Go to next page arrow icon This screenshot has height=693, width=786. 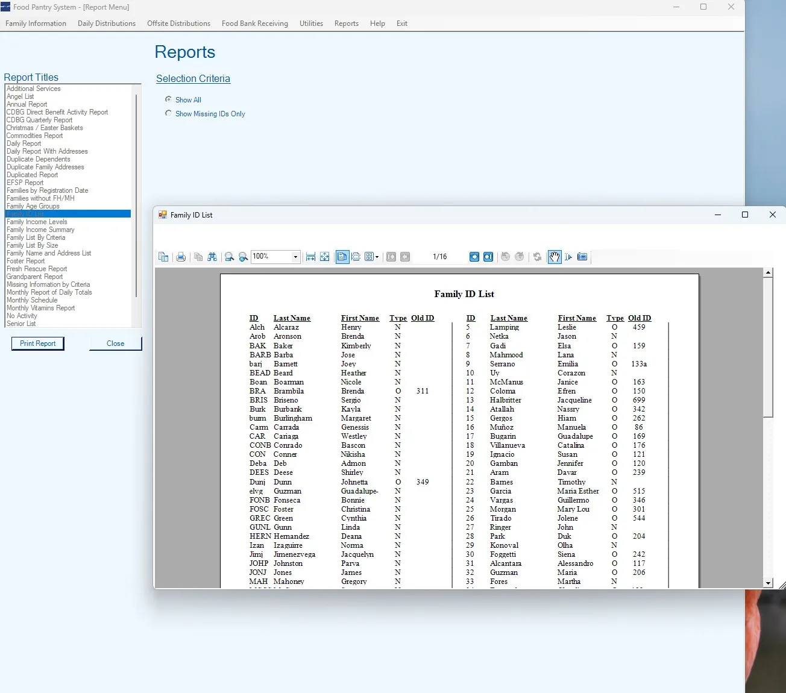coord(474,257)
